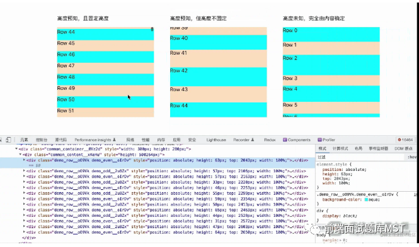Switch to the 控制台 tab
Viewport: 419px width, 247px height.
point(42,140)
